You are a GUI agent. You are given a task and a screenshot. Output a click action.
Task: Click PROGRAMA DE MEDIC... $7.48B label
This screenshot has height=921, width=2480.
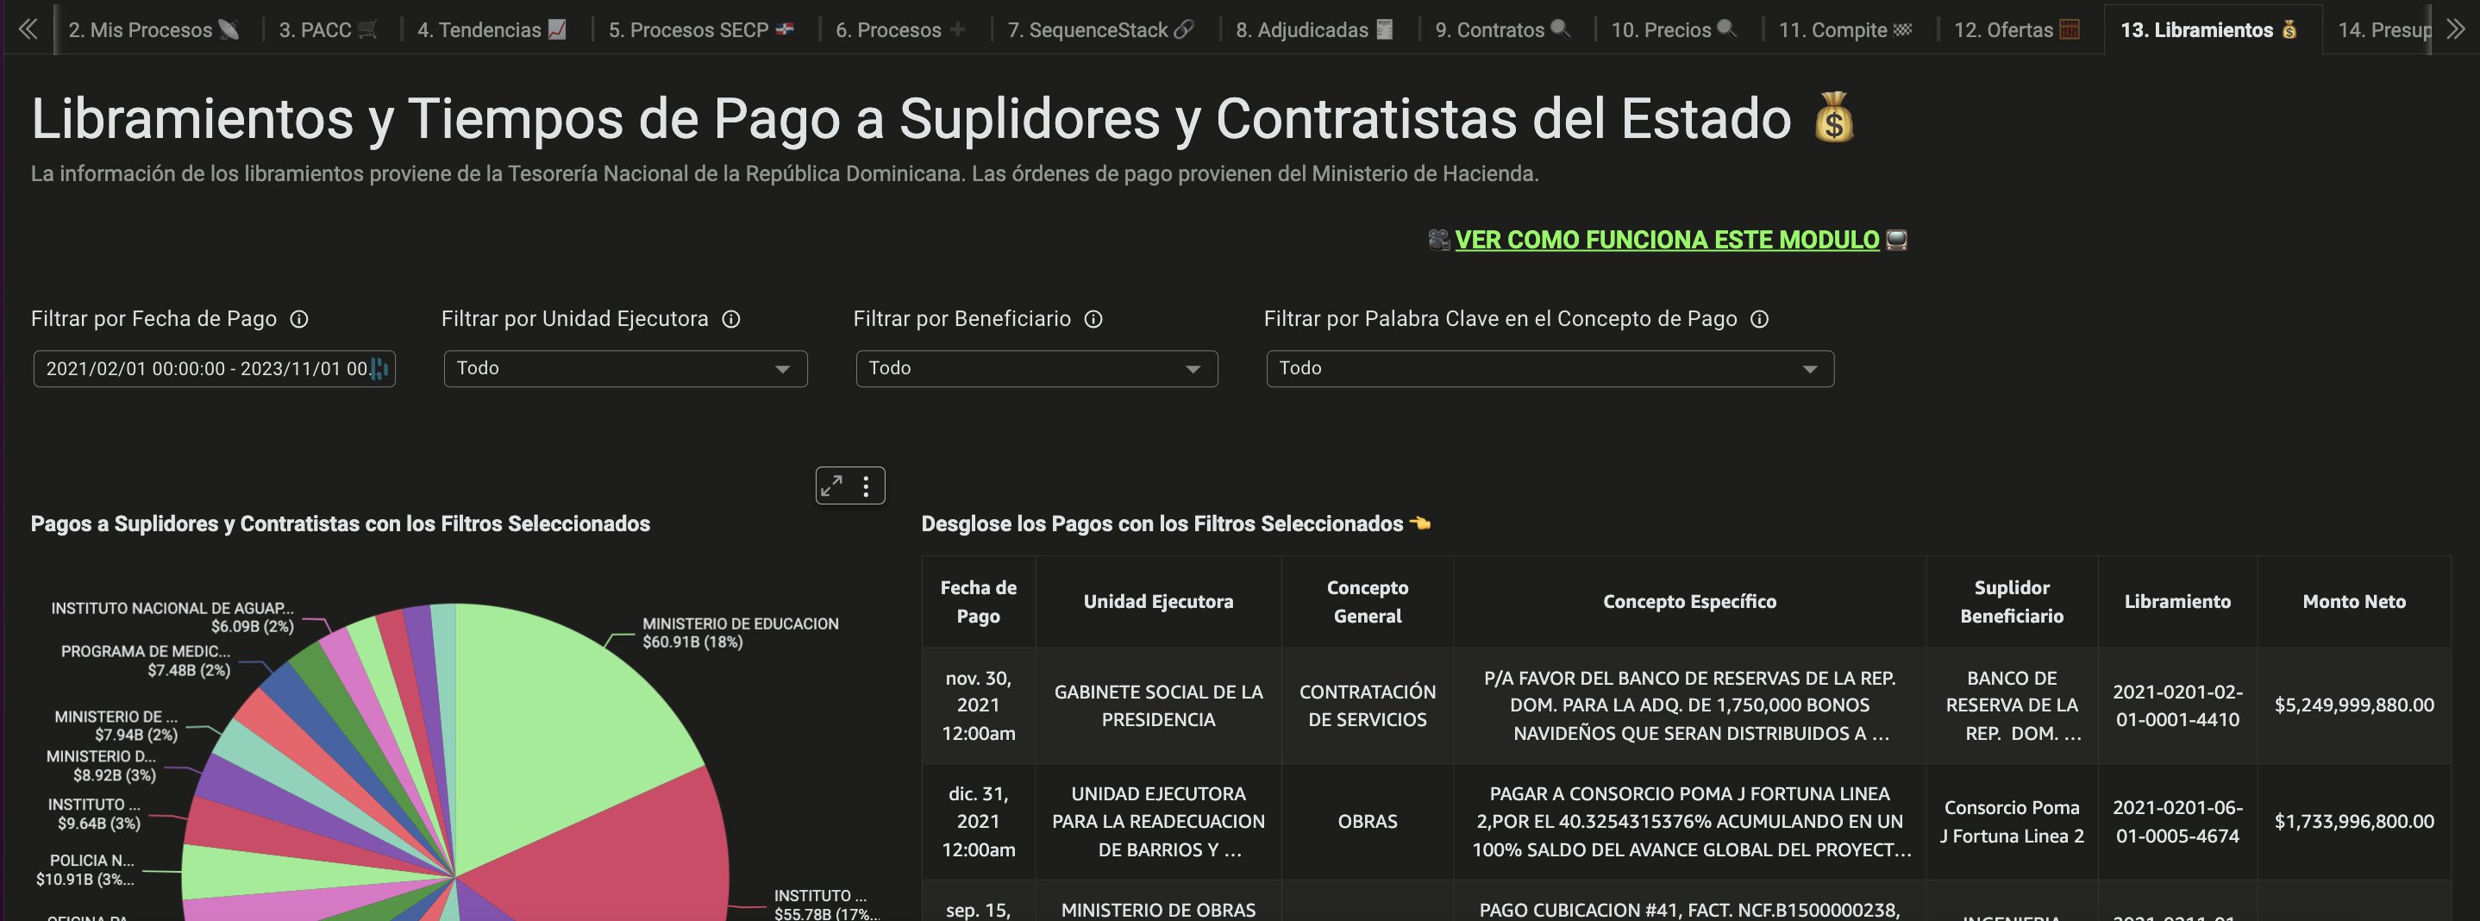(146, 661)
